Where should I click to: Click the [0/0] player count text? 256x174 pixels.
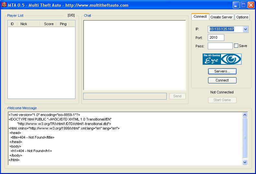click(x=71, y=15)
